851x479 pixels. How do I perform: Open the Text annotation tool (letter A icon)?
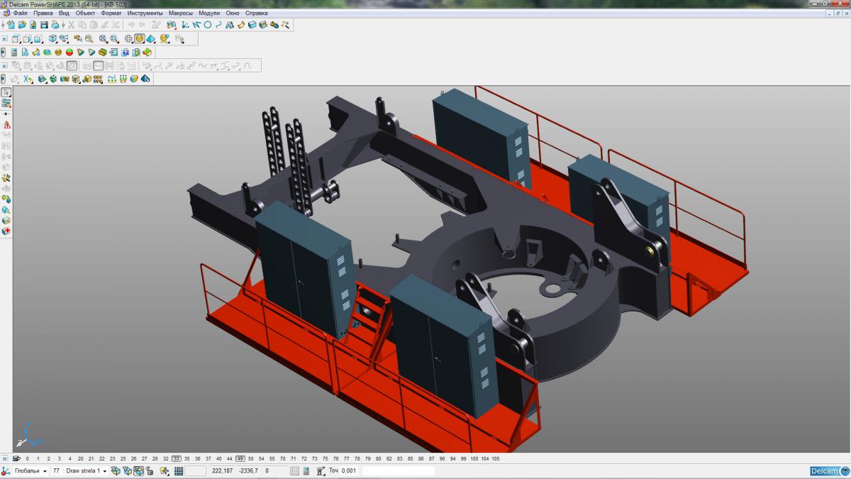point(230,24)
